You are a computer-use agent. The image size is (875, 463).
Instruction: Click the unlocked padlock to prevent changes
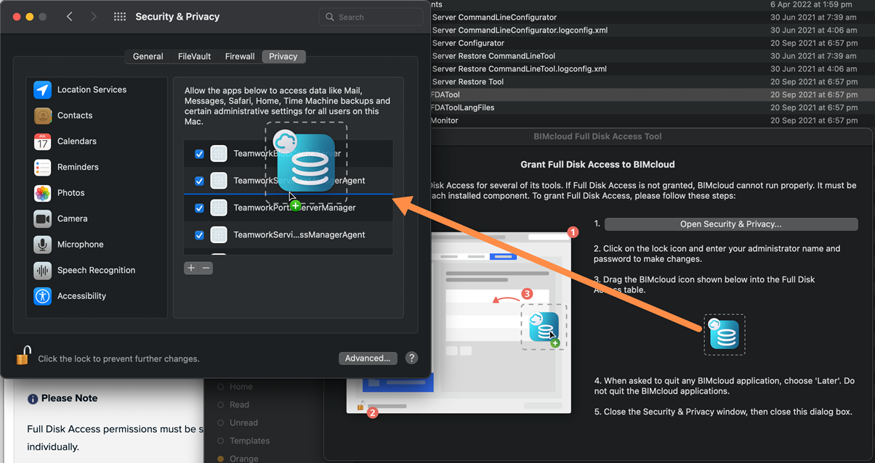(x=23, y=355)
